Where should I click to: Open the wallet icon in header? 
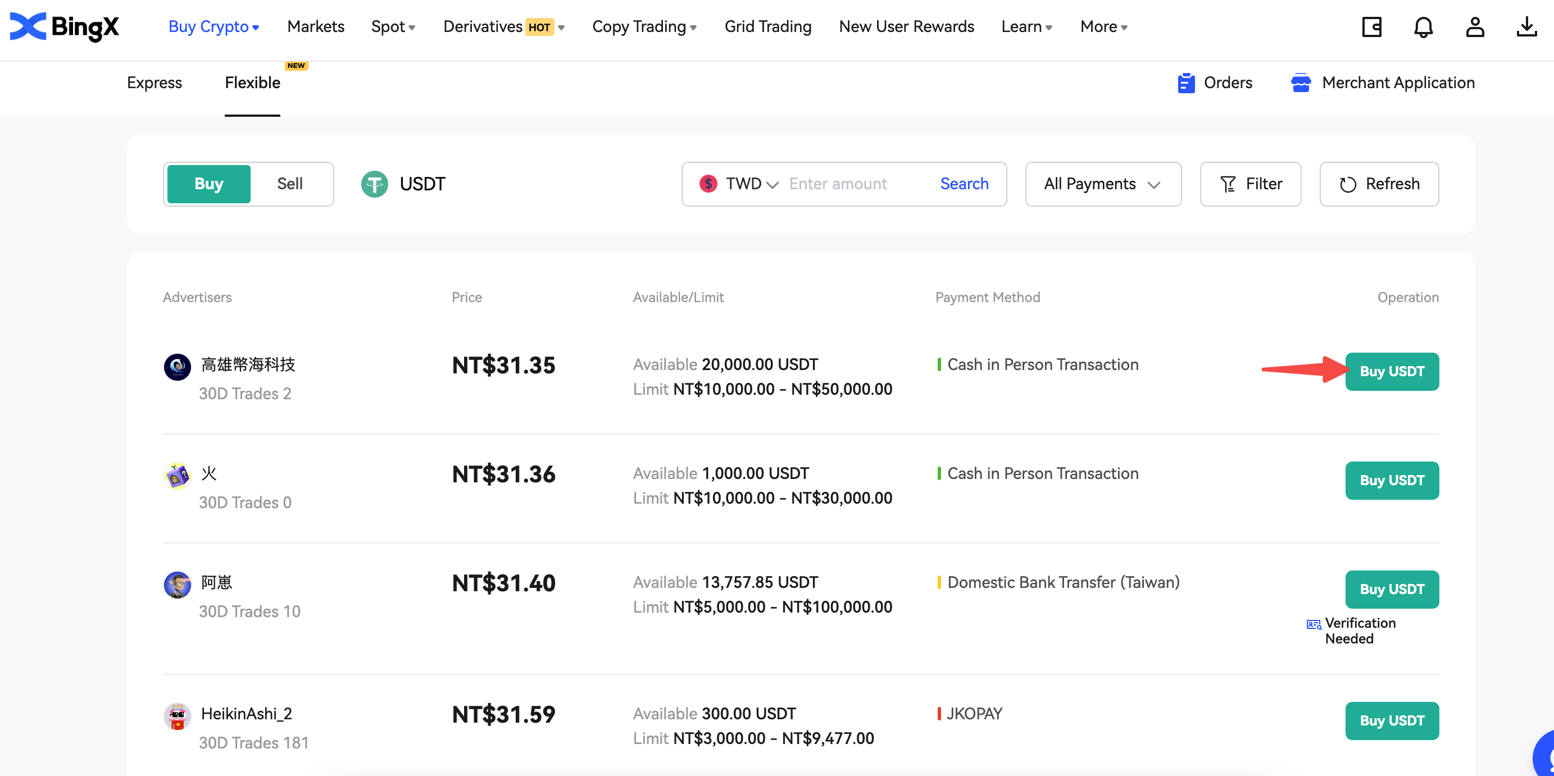coord(1371,27)
